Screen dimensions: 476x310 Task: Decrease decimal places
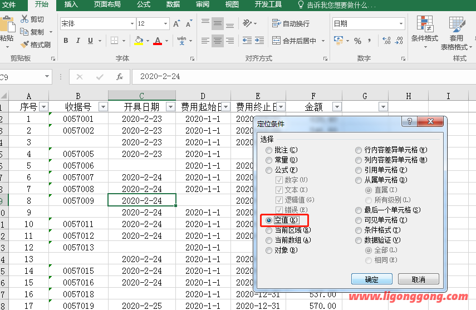[x=399, y=41]
